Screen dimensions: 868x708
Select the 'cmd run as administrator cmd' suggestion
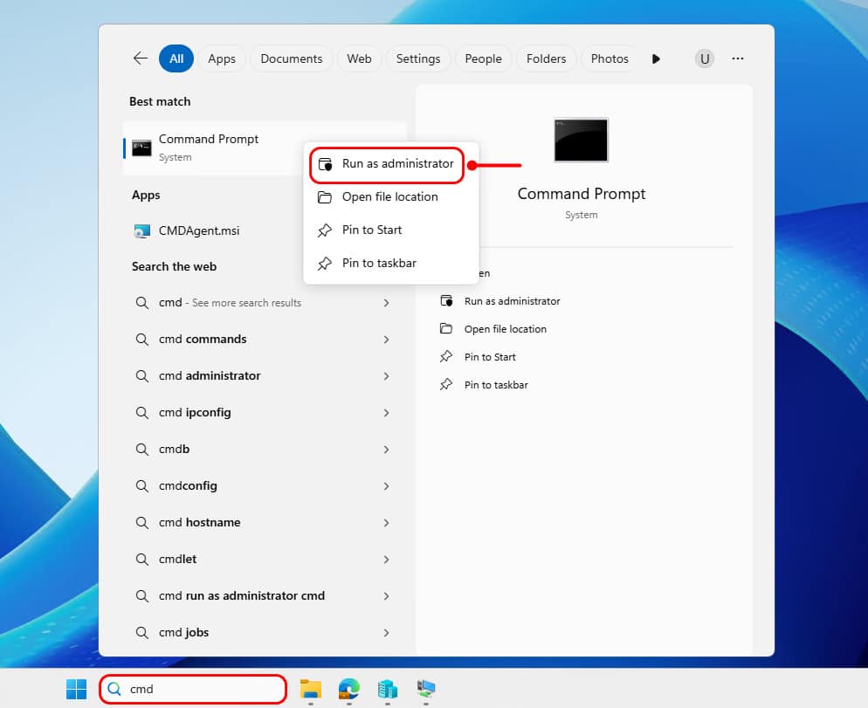tap(265, 596)
